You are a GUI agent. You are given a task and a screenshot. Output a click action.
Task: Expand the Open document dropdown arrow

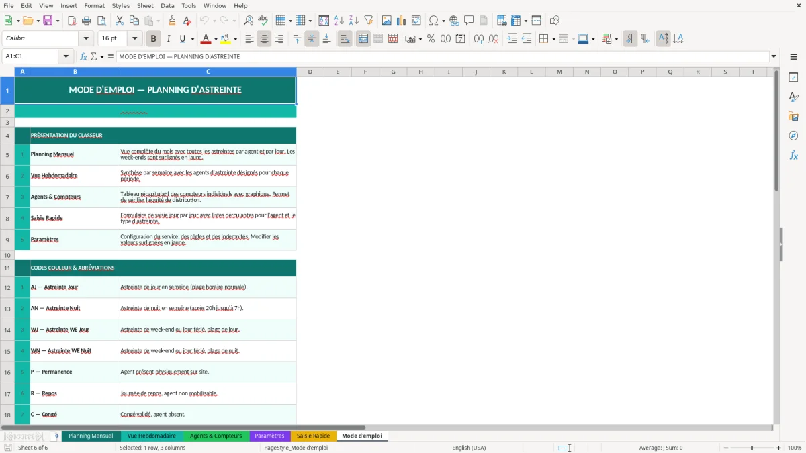[37, 21]
